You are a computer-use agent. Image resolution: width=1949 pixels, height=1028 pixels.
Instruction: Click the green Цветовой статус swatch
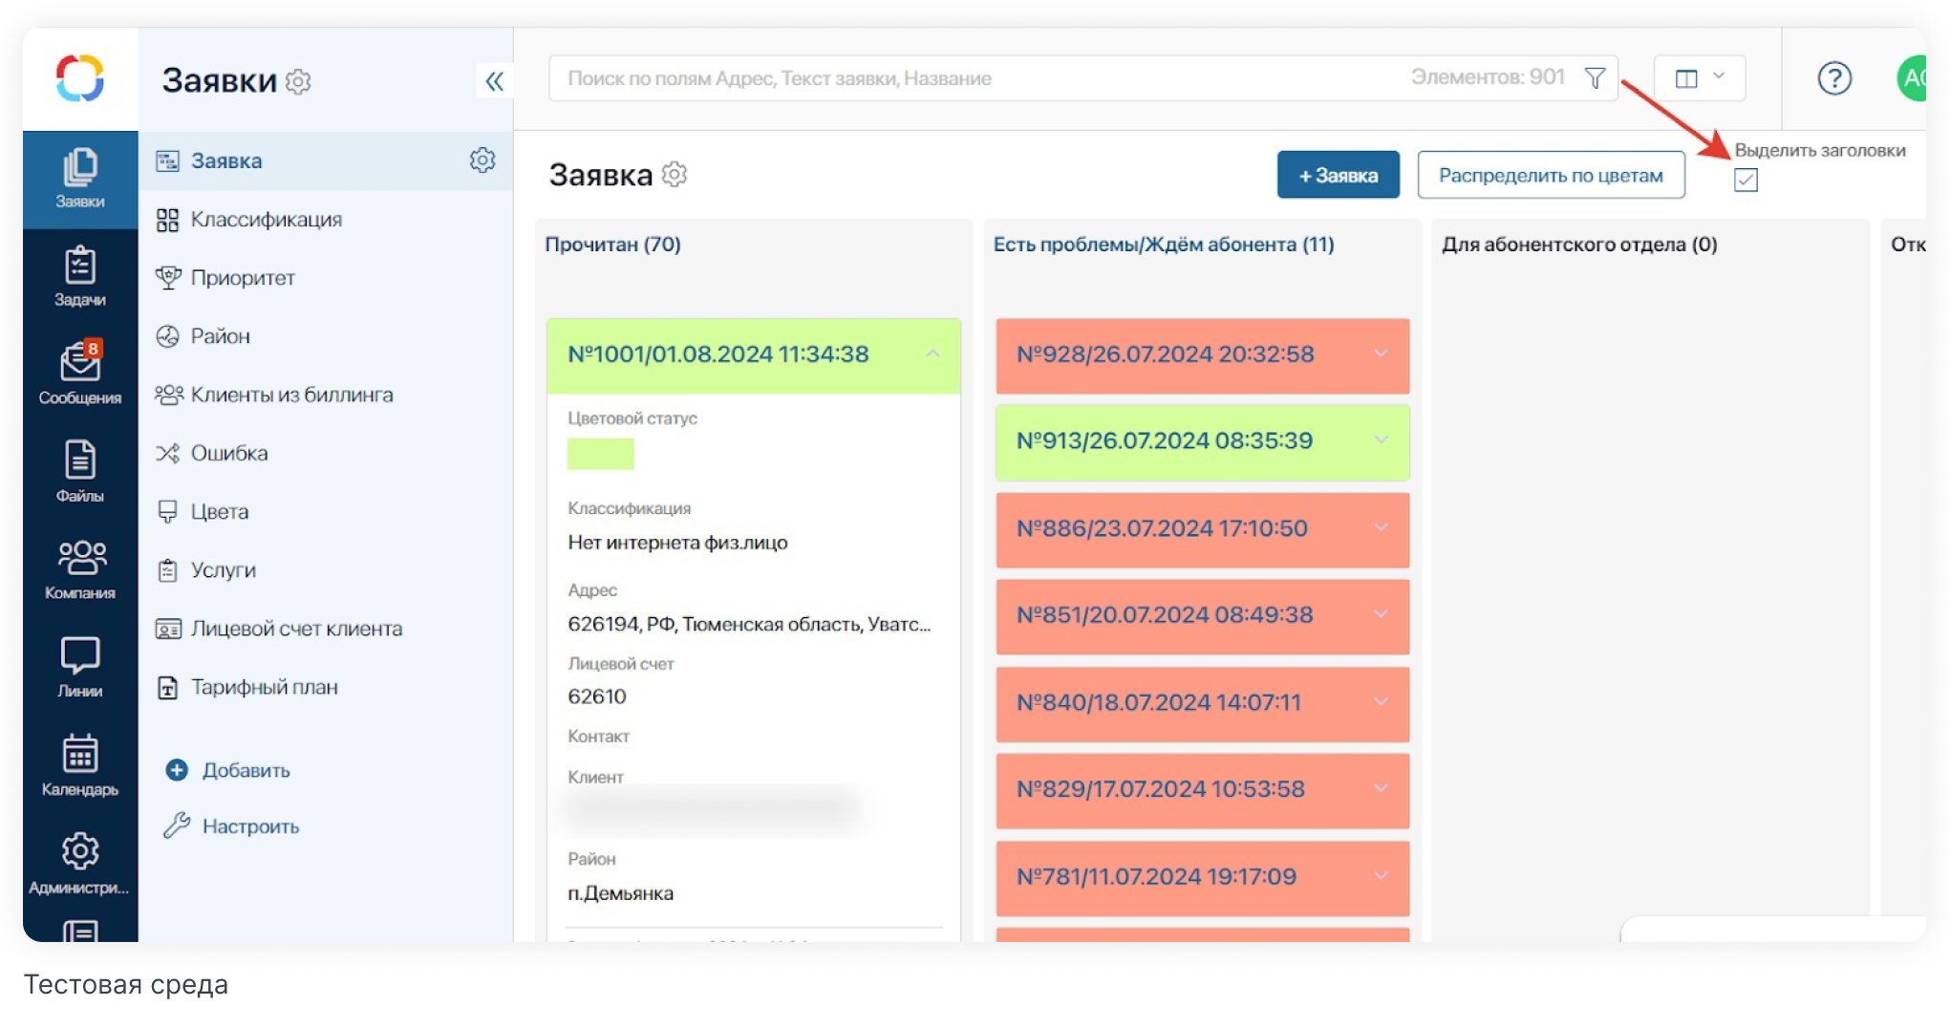click(x=601, y=454)
